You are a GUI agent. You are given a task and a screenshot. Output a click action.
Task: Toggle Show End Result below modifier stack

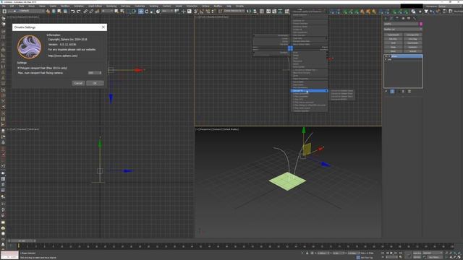392,92
